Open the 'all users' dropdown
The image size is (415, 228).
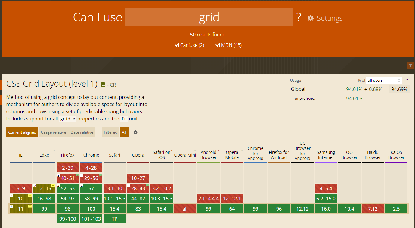(384, 81)
